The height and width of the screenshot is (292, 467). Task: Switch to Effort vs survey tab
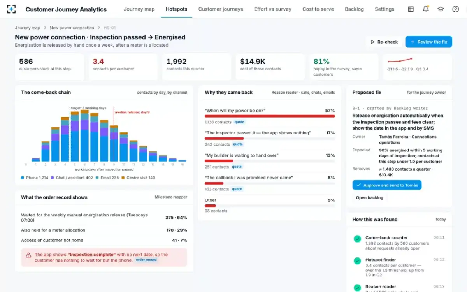273,9
